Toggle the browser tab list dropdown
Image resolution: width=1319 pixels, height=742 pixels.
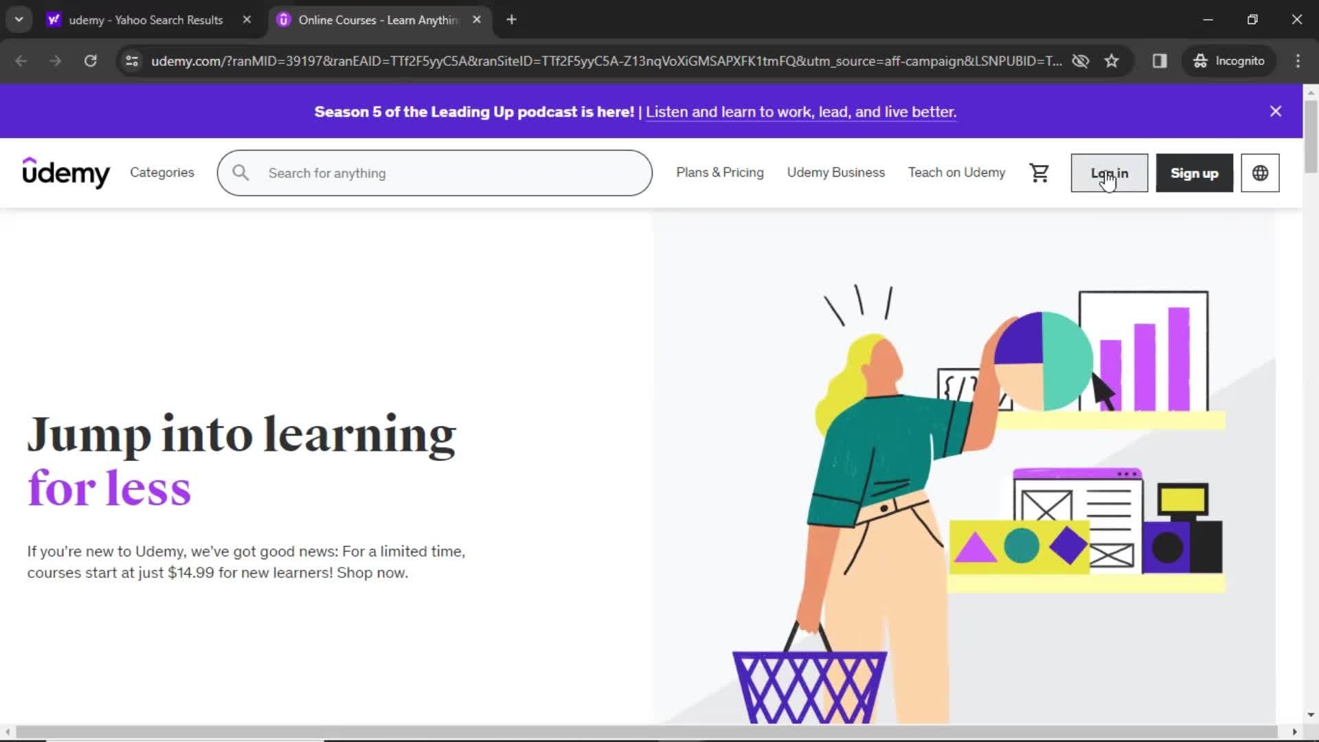click(x=18, y=20)
